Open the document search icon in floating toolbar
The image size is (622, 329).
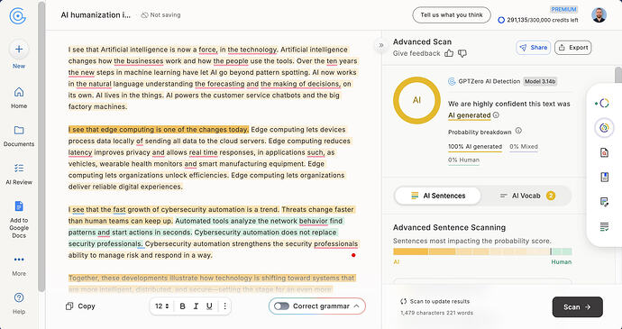click(x=604, y=152)
